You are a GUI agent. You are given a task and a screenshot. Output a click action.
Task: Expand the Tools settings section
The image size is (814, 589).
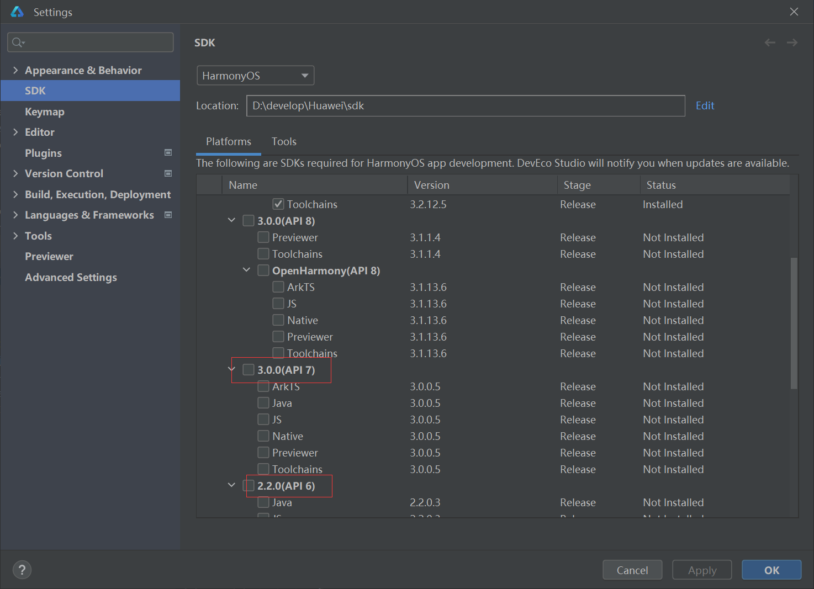(15, 236)
